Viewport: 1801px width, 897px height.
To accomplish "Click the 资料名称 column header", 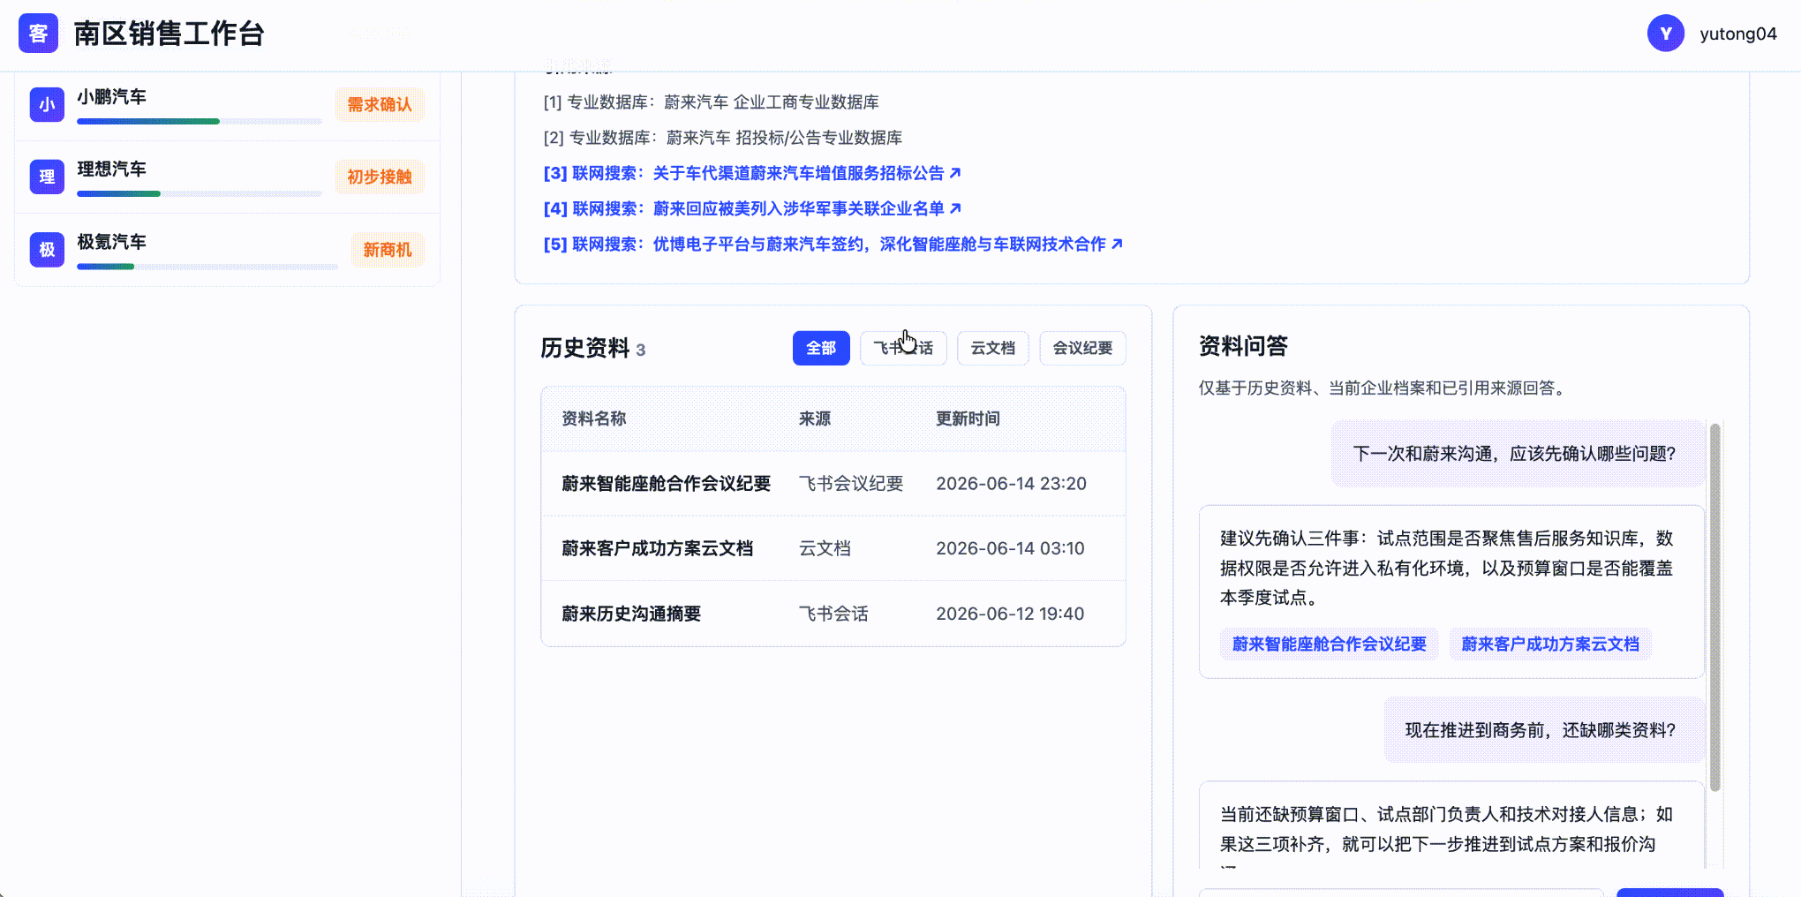I will point(594,418).
